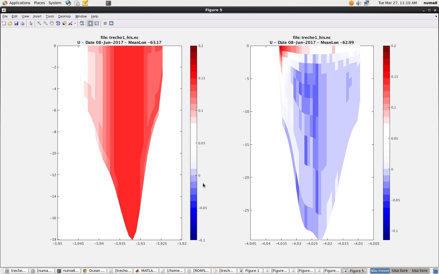Activate the Pan hand tool
The height and width of the screenshot is (274, 439).
point(52,23)
